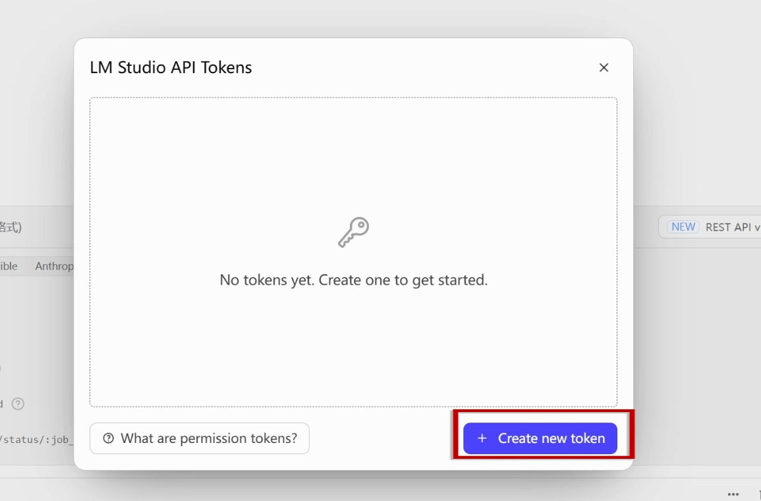761x501 pixels.
Task: Click the "No tokens yet" message text
Action: [353, 280]
